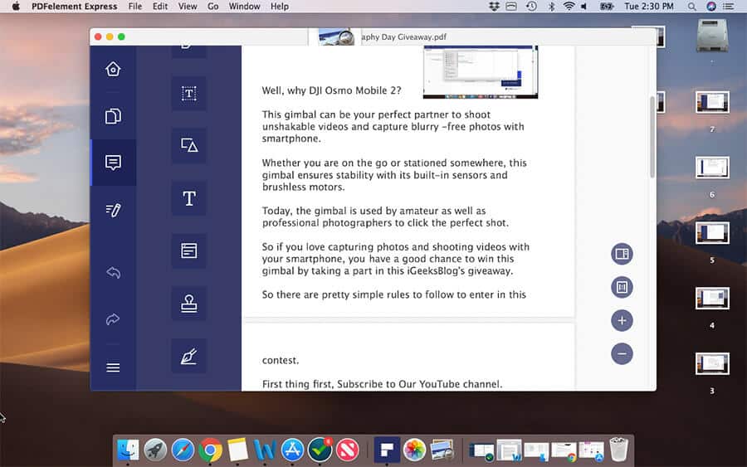This screenshot has height=467, width=747.
Task: Open Launchpad rocket in the dock
Action: pyautogui.click(x=155, y=450)
